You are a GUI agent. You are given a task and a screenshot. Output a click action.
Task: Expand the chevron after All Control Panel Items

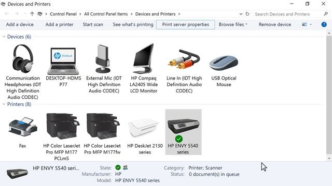131,14
